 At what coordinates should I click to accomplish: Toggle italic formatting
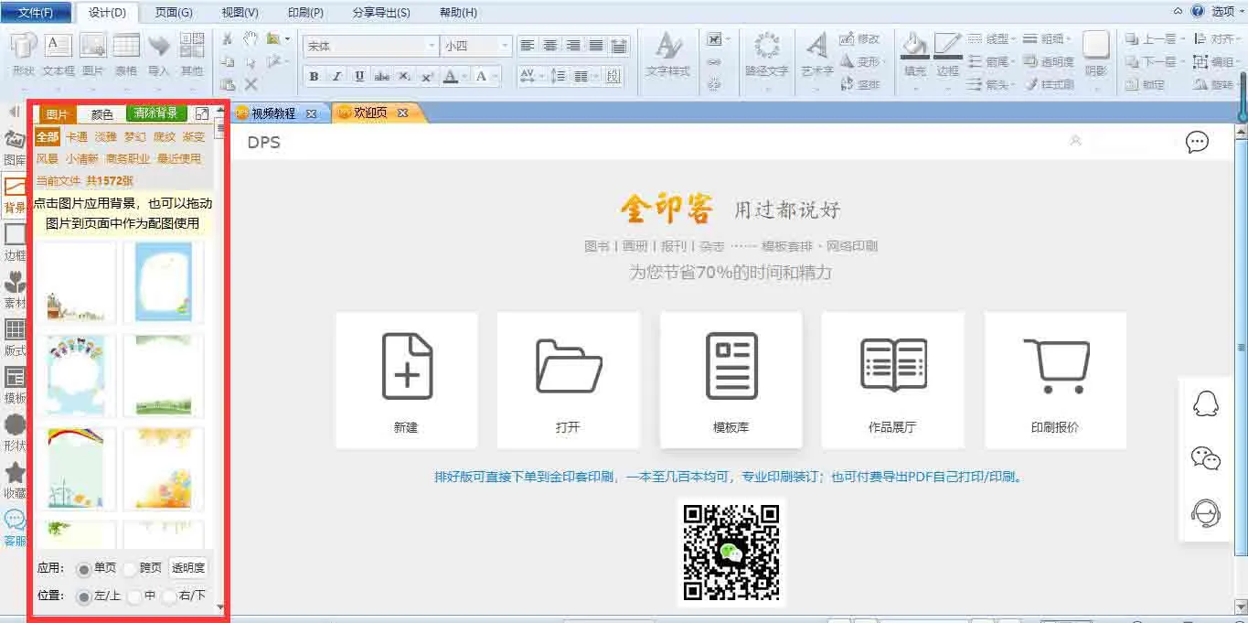(x=336, y=76)
